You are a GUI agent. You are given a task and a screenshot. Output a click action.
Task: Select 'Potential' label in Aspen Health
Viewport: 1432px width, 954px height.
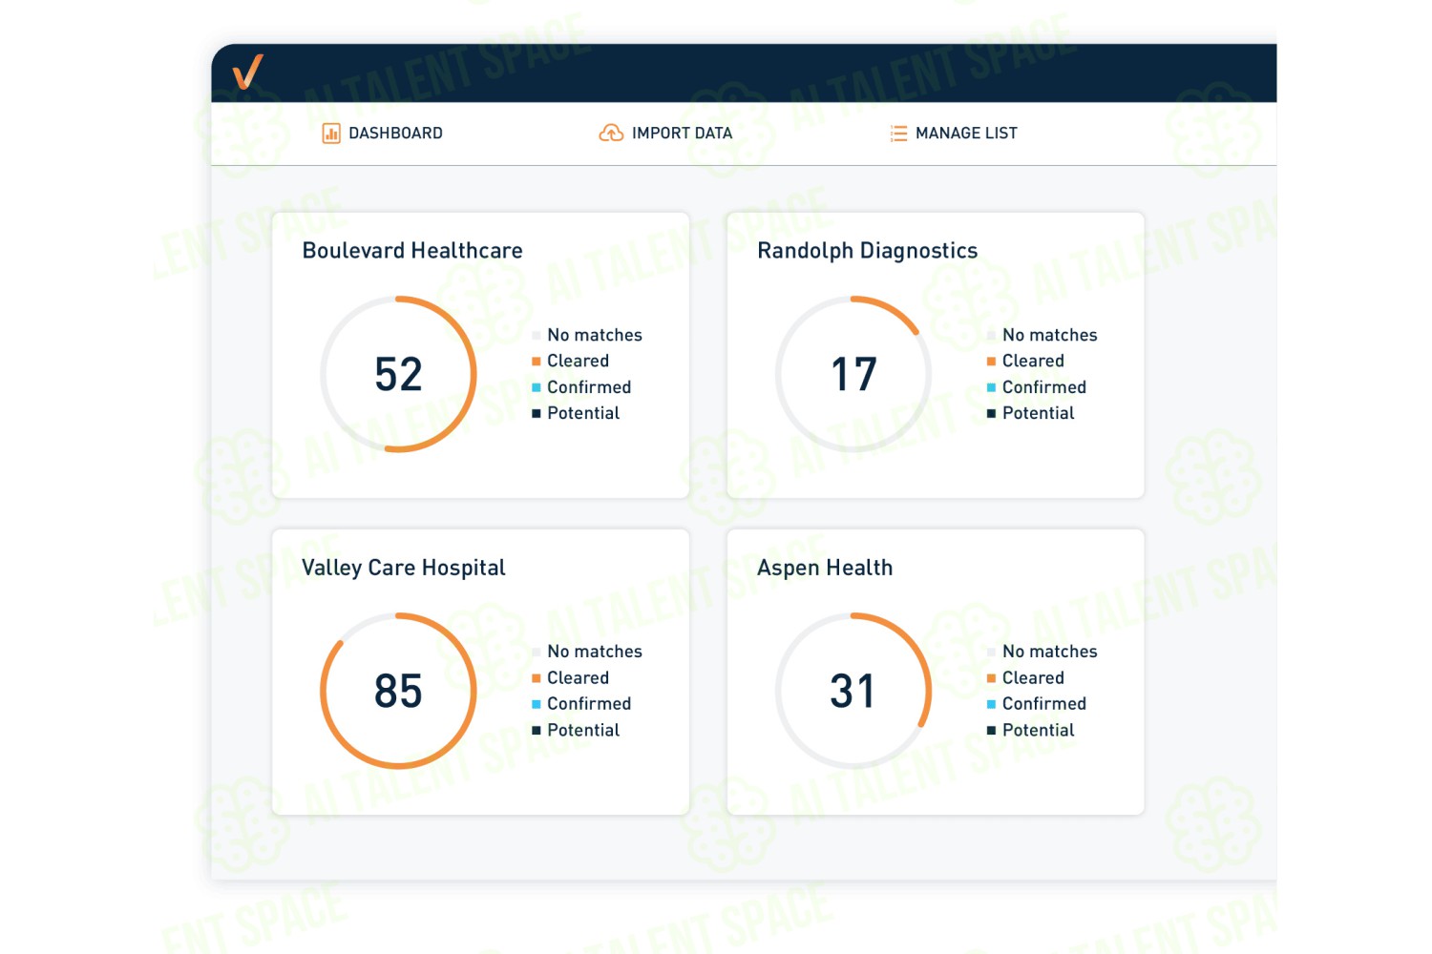click(1039, 730)
